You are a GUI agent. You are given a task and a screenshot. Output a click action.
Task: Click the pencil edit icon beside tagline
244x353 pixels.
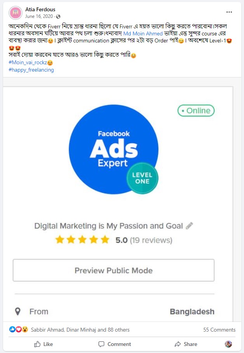coord(189,226)
